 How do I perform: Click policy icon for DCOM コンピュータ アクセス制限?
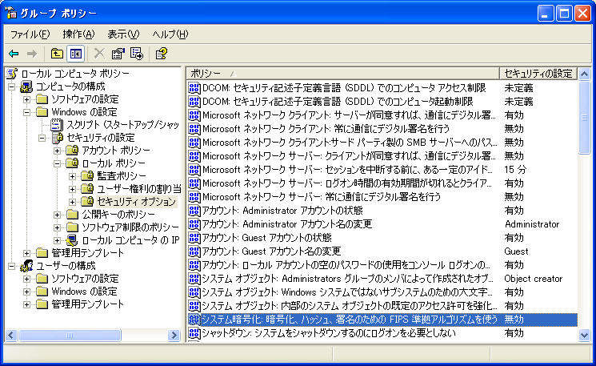[194, 88]
